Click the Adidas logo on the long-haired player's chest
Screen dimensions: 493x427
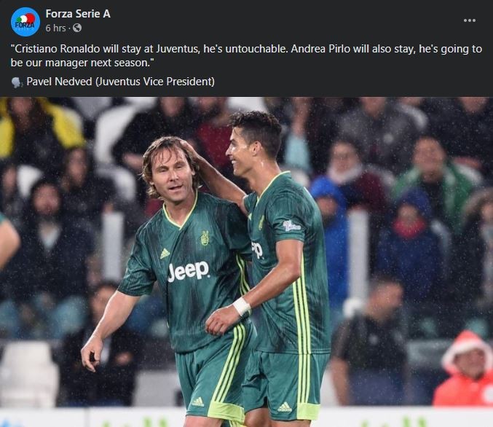pyautogui.click(x=165, y=254)
